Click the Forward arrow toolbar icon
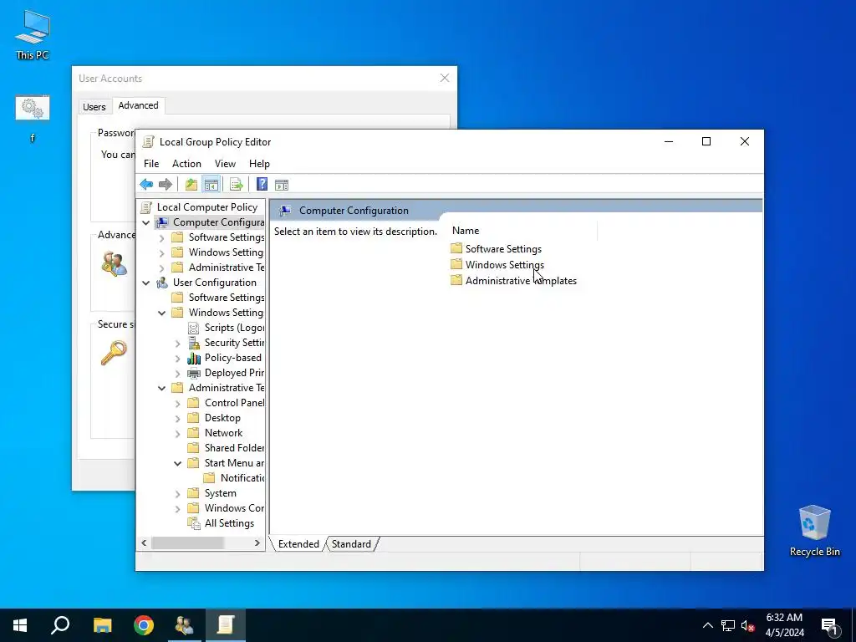This screenshot has width=856, height=642. 166,185
